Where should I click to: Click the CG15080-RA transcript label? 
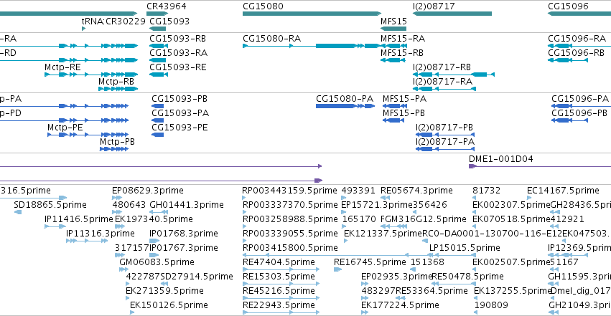(x=272, y=39)
